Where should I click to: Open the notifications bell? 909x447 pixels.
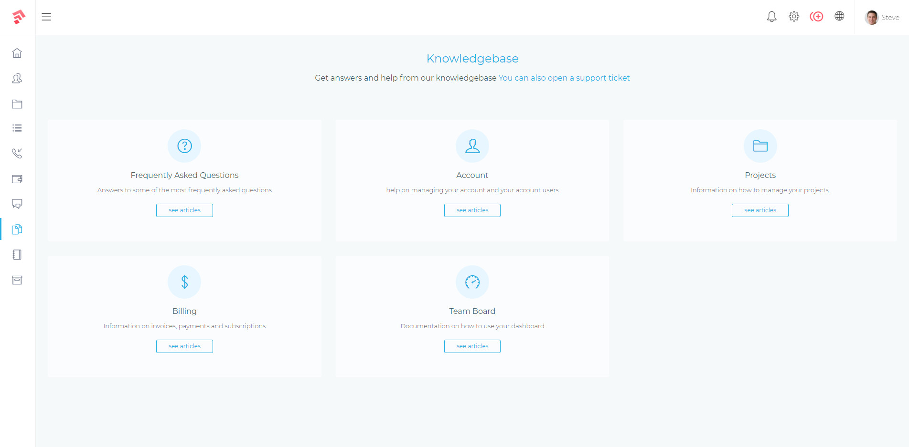pyautogui.click(x=771, y=16)
